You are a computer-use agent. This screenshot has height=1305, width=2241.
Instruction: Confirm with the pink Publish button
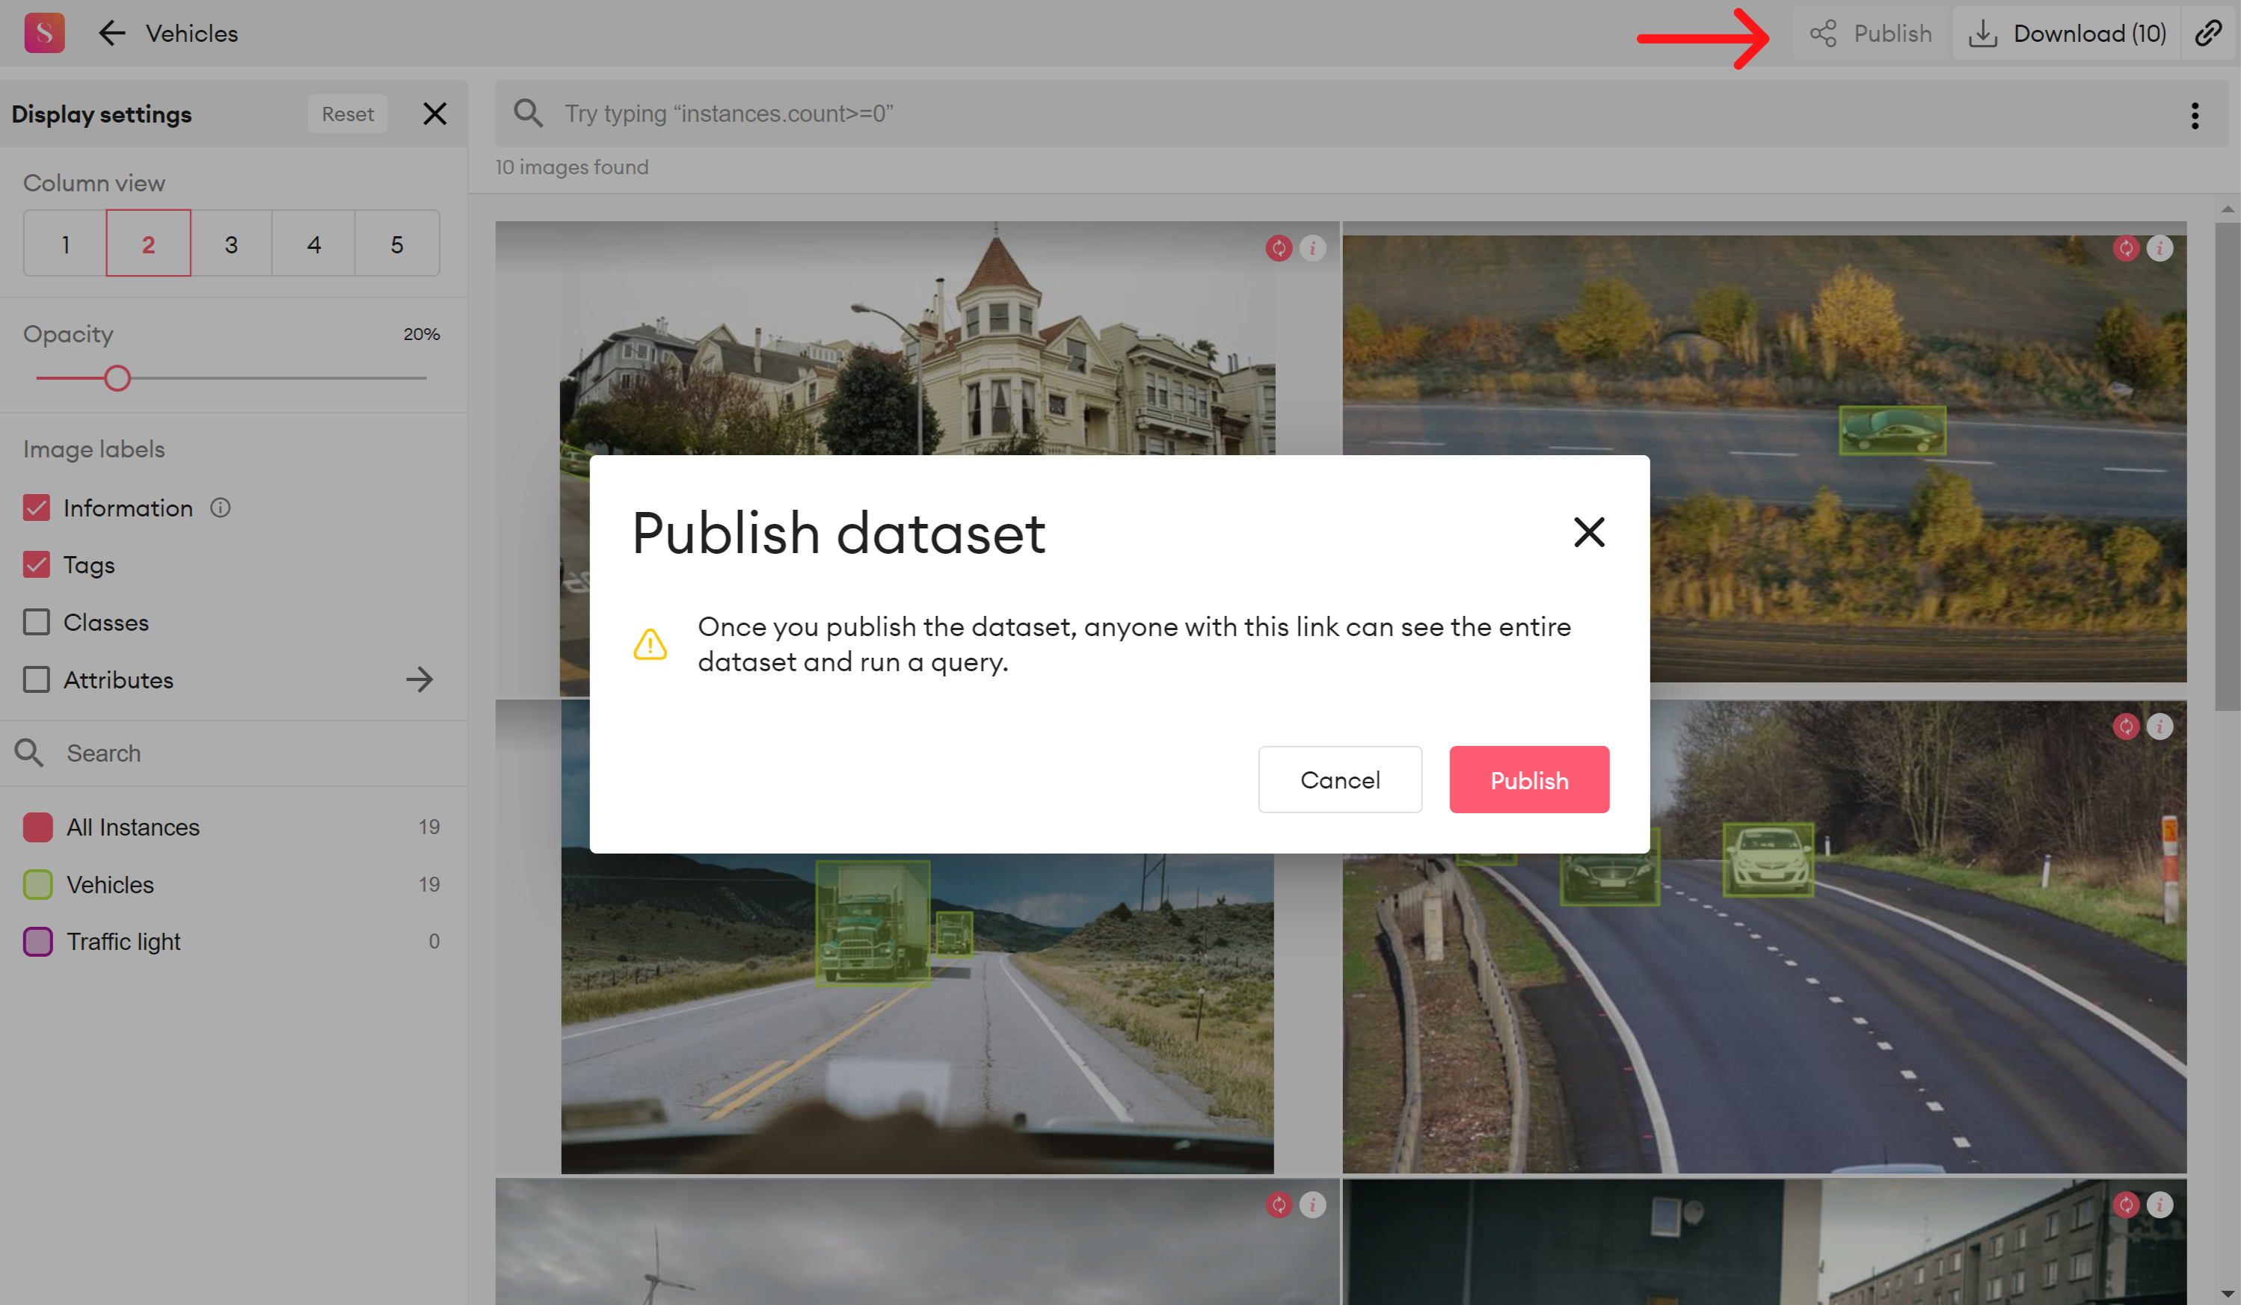tap(1530, 780)
